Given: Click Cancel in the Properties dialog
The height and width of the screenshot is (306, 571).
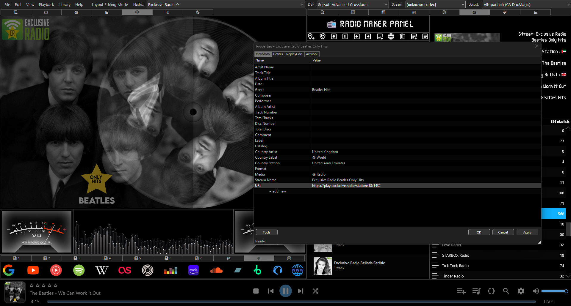Looking at the screenshot, I should (503, 232).
